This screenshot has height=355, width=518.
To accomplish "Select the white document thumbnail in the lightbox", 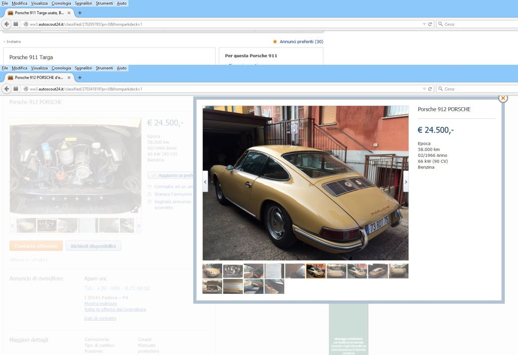I will point(274,271).
